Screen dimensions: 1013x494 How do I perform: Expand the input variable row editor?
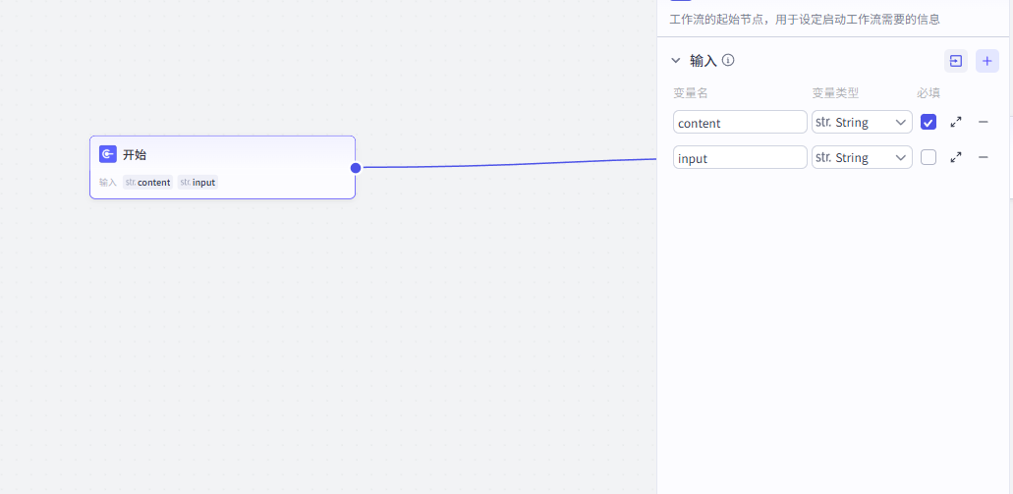pyautogui.click(x=955, y=157)
